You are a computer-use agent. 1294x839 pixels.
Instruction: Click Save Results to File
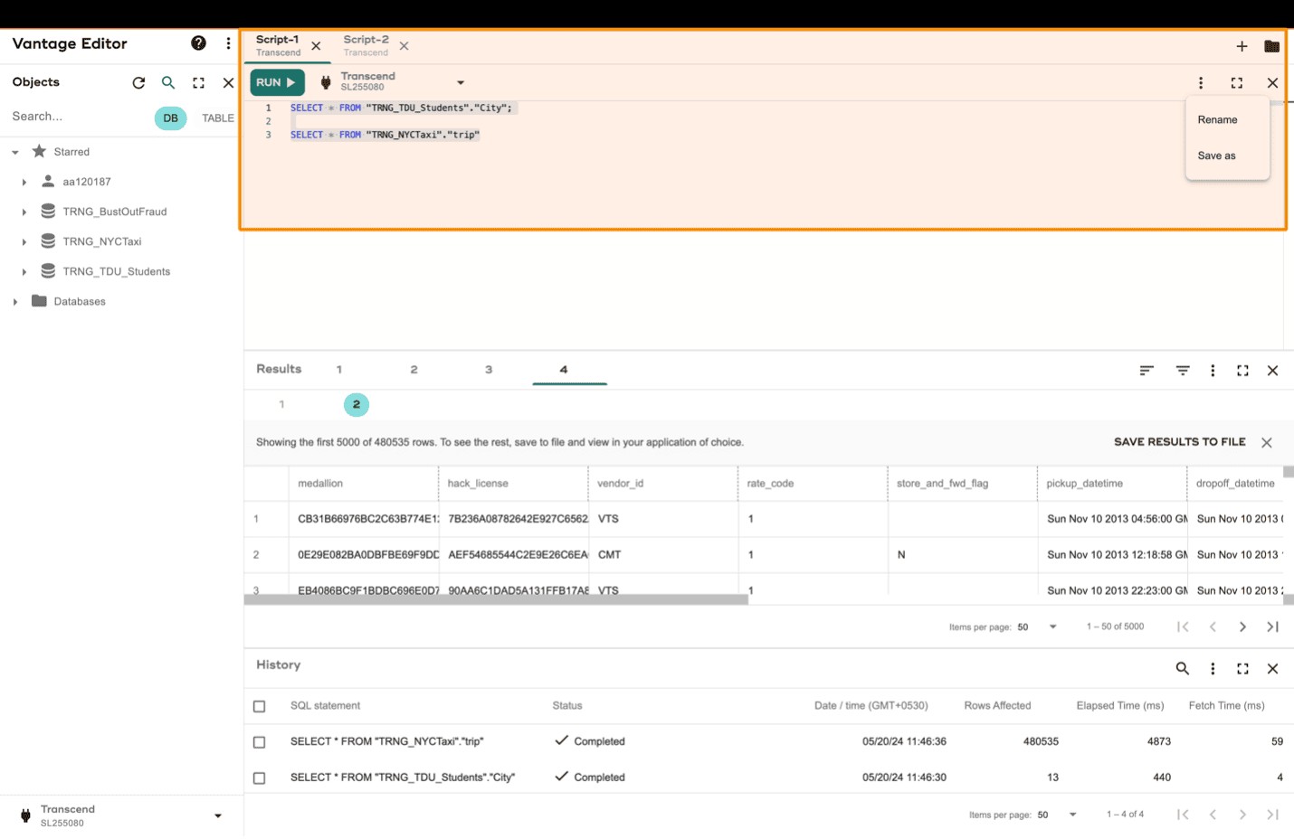pos(1179,442)
